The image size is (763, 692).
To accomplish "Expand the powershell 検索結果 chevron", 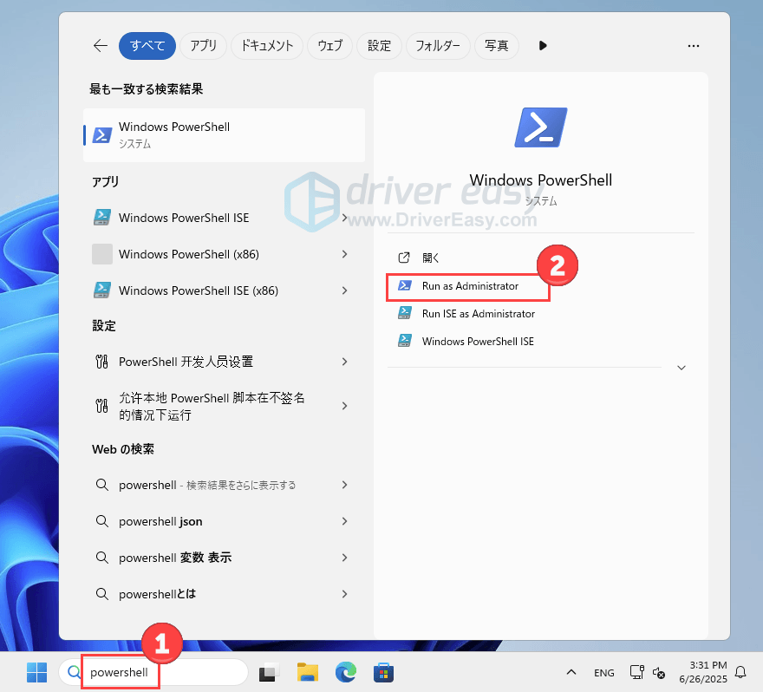I will 344,485.
